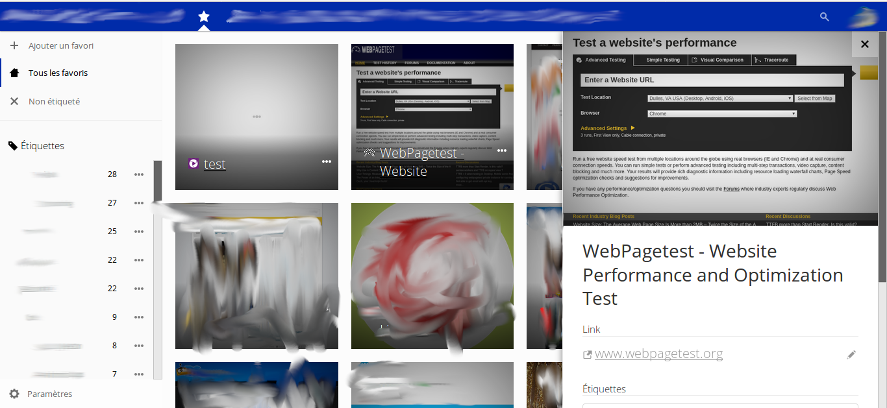Click the tag icon next to "Étiquettes" heading
Screen dimensions: 887x408
[12, 145]
